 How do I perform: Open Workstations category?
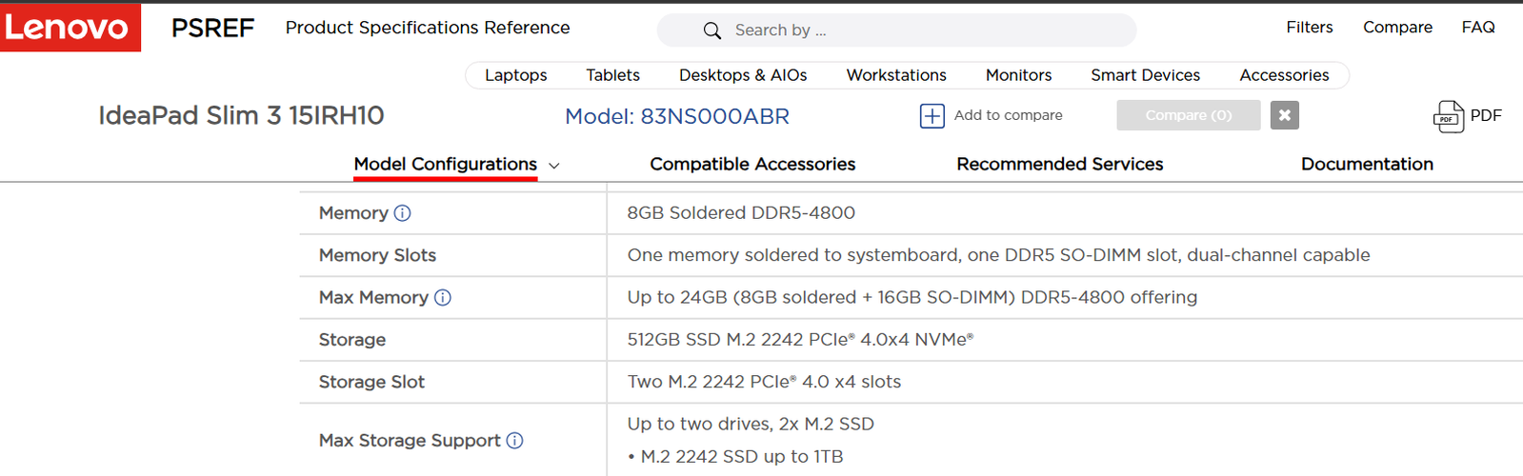(896, 75)
